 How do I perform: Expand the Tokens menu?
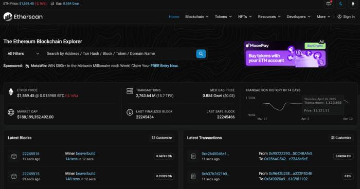[223, 17]
